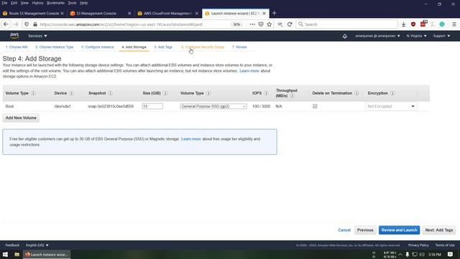
Task: Go back with browser back arrow
Action: click(6, 24)
